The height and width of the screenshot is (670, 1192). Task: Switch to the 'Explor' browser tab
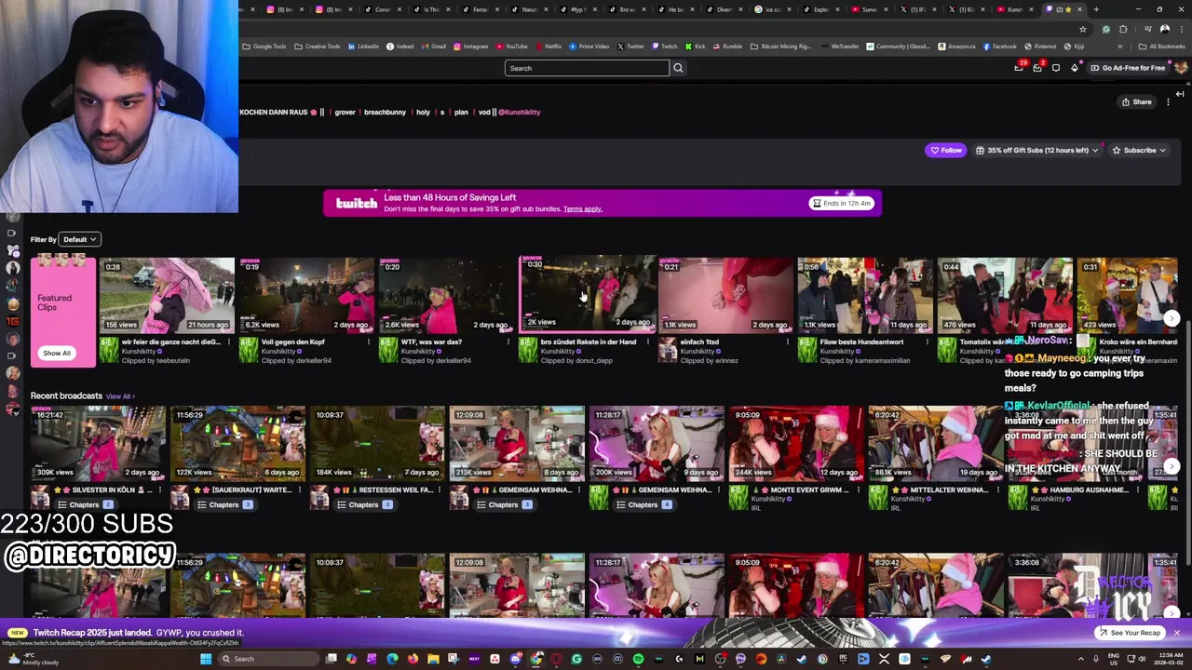pyautogui.click(x=821, y=9)
